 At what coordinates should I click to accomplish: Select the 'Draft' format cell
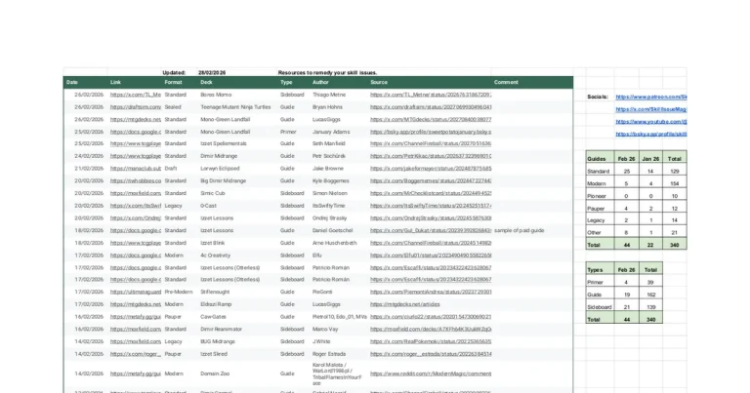(171, 169)
